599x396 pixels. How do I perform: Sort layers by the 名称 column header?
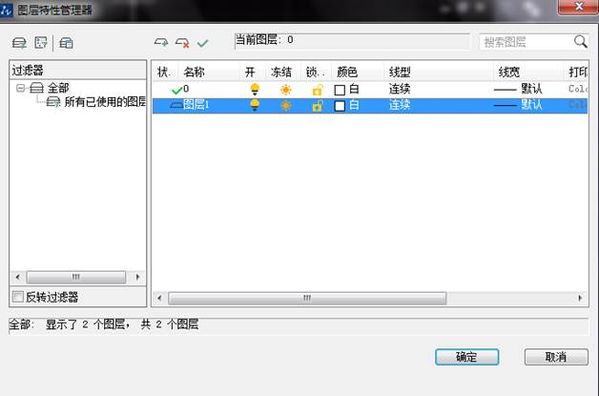coord(194,72)
